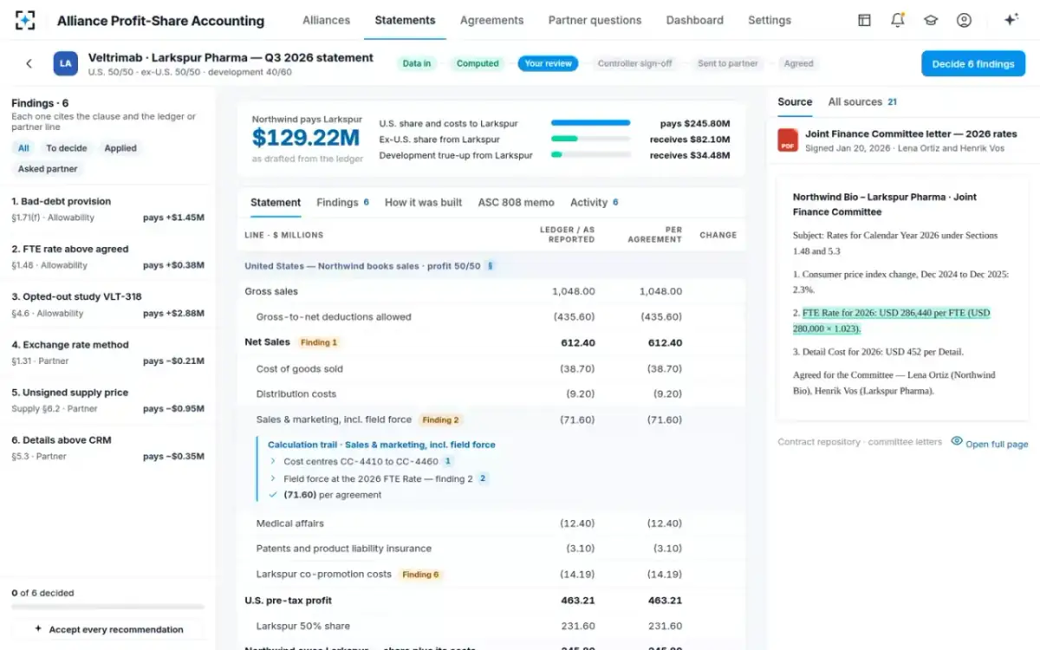Select the Data in stage
Viewport: 1040px width, 650px height.
pyautogui.click(x=417, y=63)
